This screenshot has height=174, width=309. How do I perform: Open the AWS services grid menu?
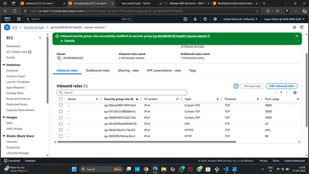[19, 19]
